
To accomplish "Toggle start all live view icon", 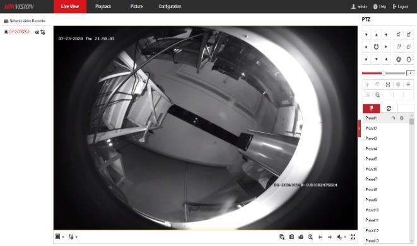I will [x=282, y=237].
